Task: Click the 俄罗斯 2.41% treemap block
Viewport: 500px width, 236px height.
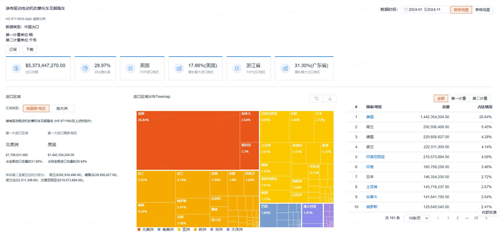Action: tap(192, 206)
